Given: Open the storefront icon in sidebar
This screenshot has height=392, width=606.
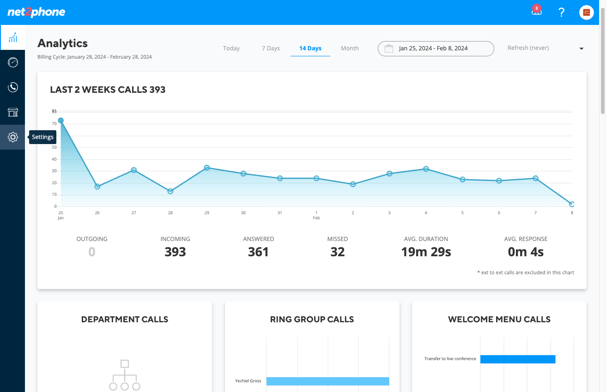Looking at the screenshot, I should click(x=12, y=112).
